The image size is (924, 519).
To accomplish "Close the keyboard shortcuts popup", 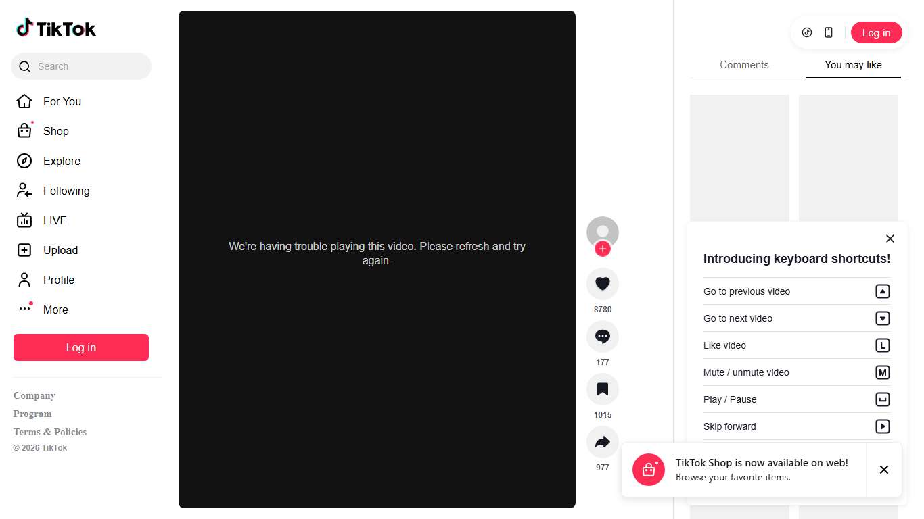I will (x=890, y=239).
